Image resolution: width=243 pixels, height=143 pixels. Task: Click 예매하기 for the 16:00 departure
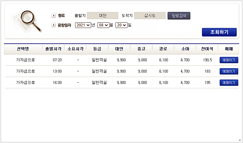point(229,83)
